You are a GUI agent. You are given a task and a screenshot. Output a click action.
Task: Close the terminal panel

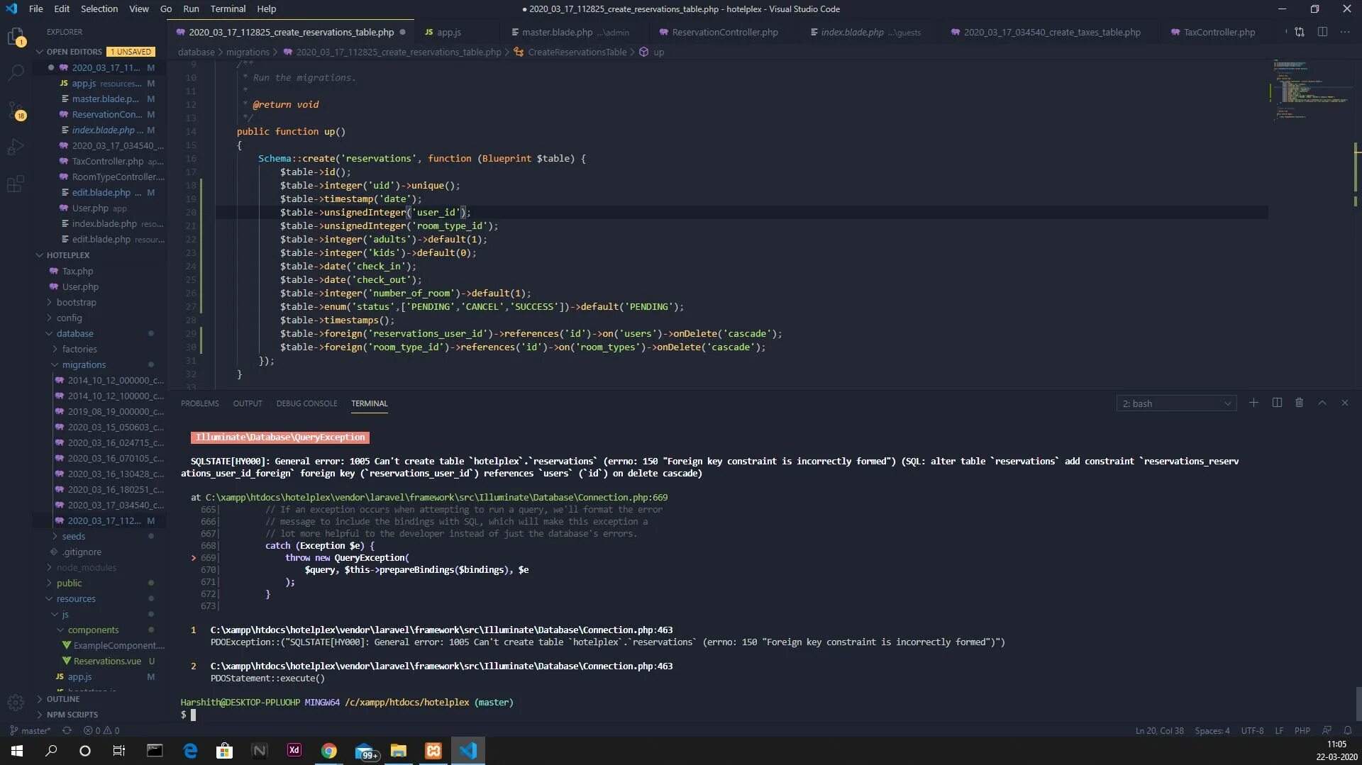(x=1345, y=403)
